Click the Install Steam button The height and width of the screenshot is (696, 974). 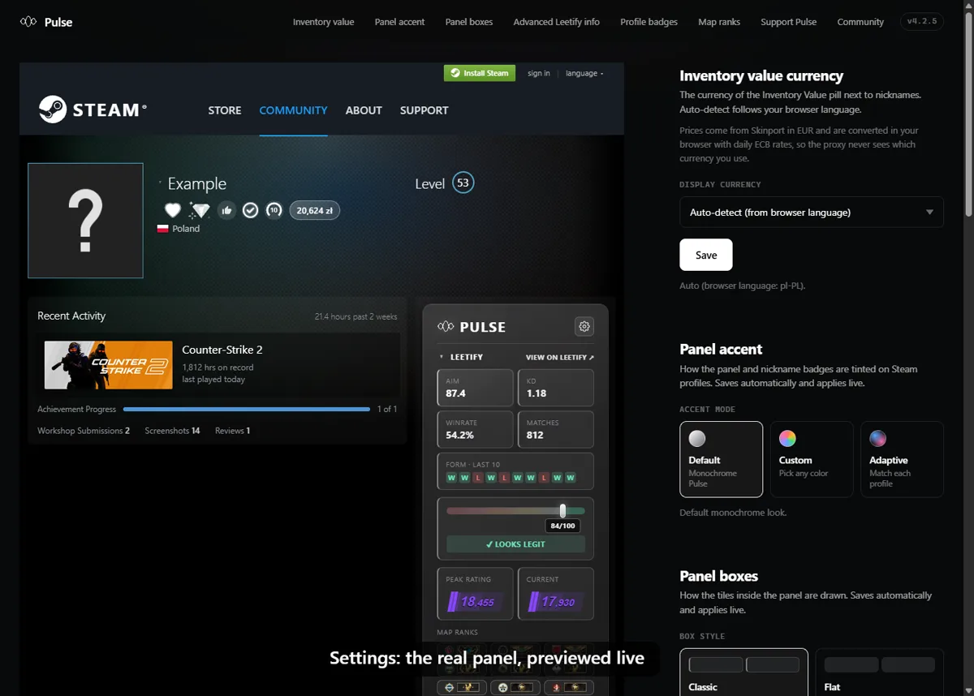pos(480,73)
